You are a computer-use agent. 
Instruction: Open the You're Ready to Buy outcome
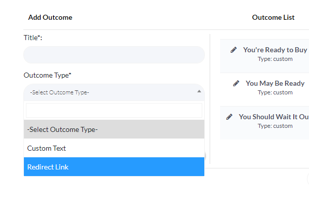coord(275,50)
